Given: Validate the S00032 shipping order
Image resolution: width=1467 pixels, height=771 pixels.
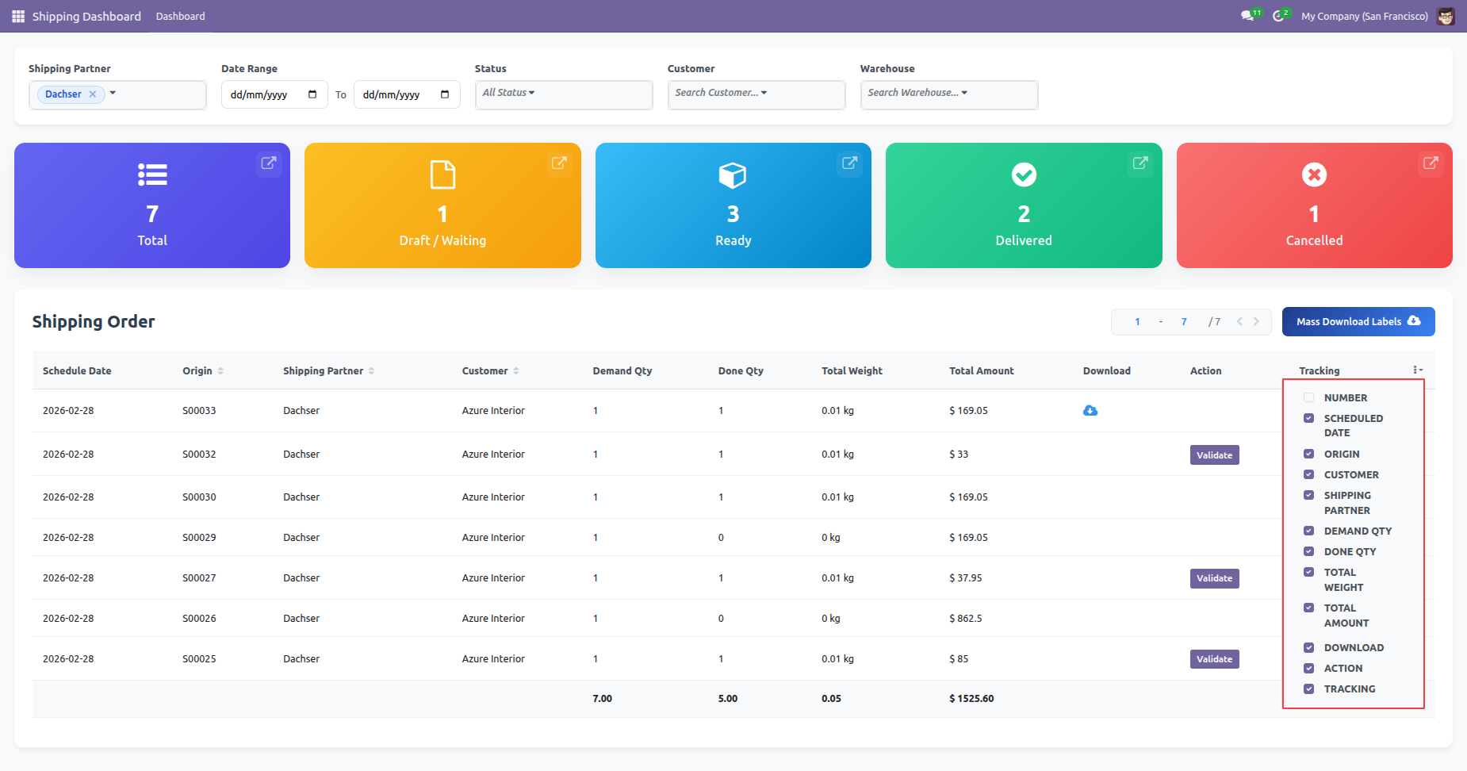Looking at the screenshot, I should coord(1214,455).
